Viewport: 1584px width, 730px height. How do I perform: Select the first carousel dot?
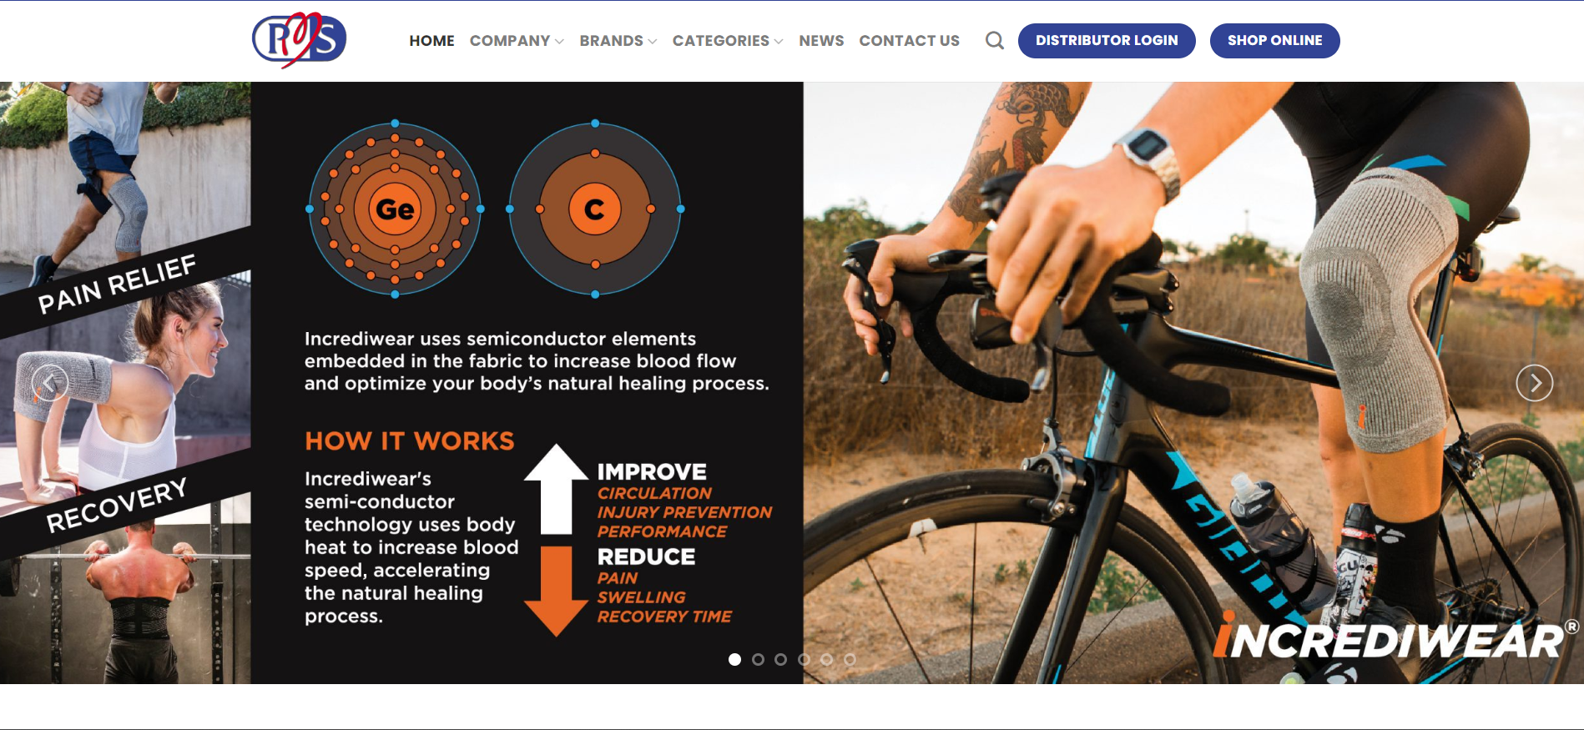click(734, 659)
